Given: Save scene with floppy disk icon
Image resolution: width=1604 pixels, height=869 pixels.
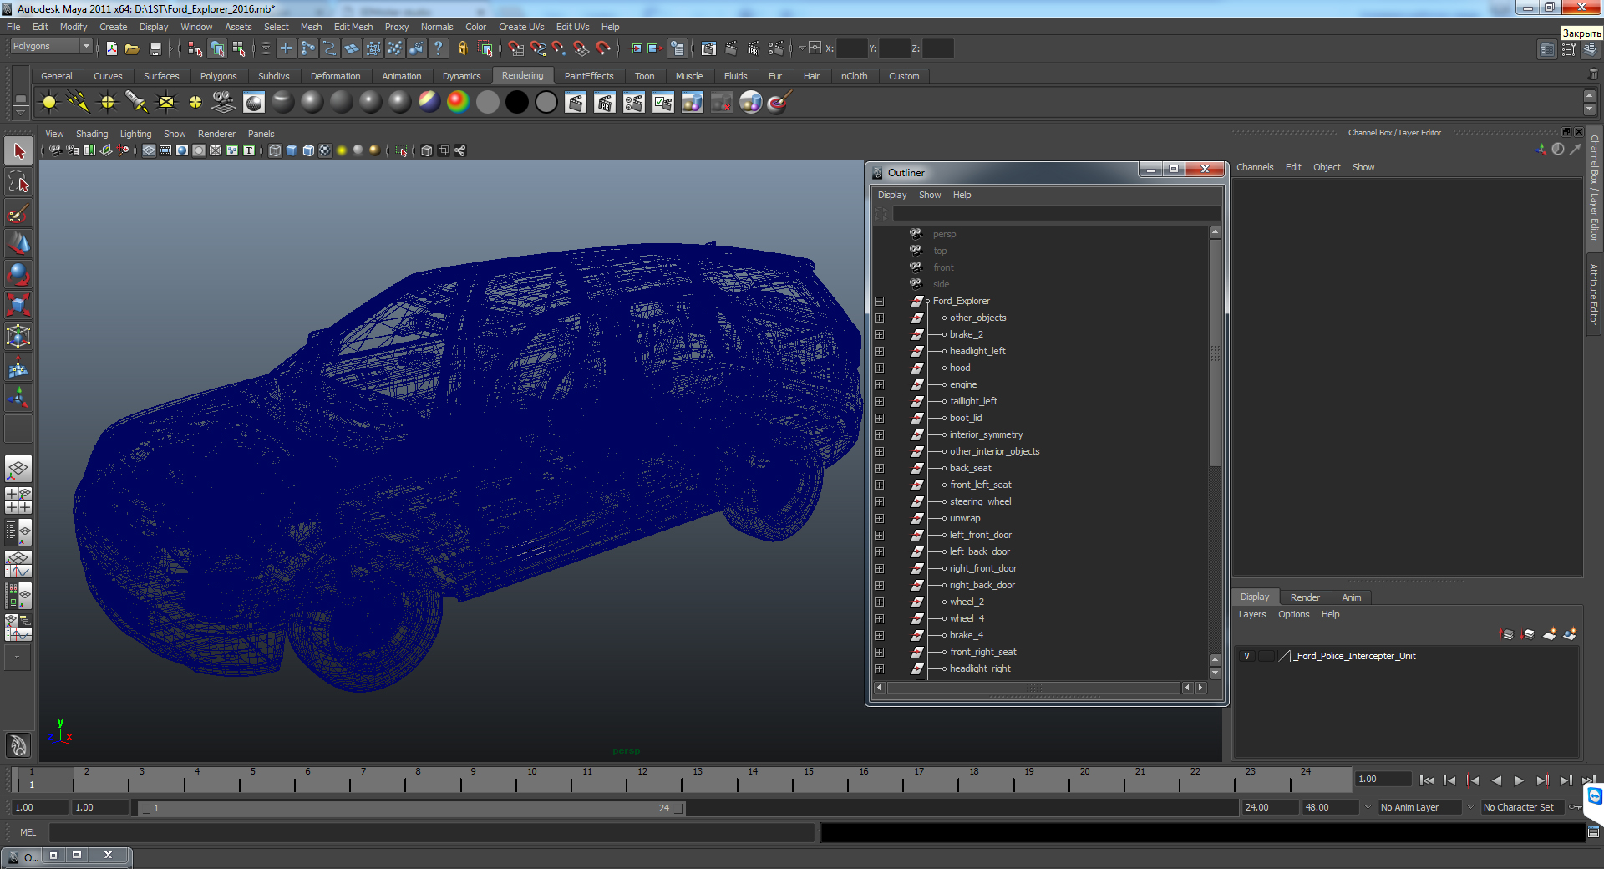Looking at the screenshot, I should (155, 48).
